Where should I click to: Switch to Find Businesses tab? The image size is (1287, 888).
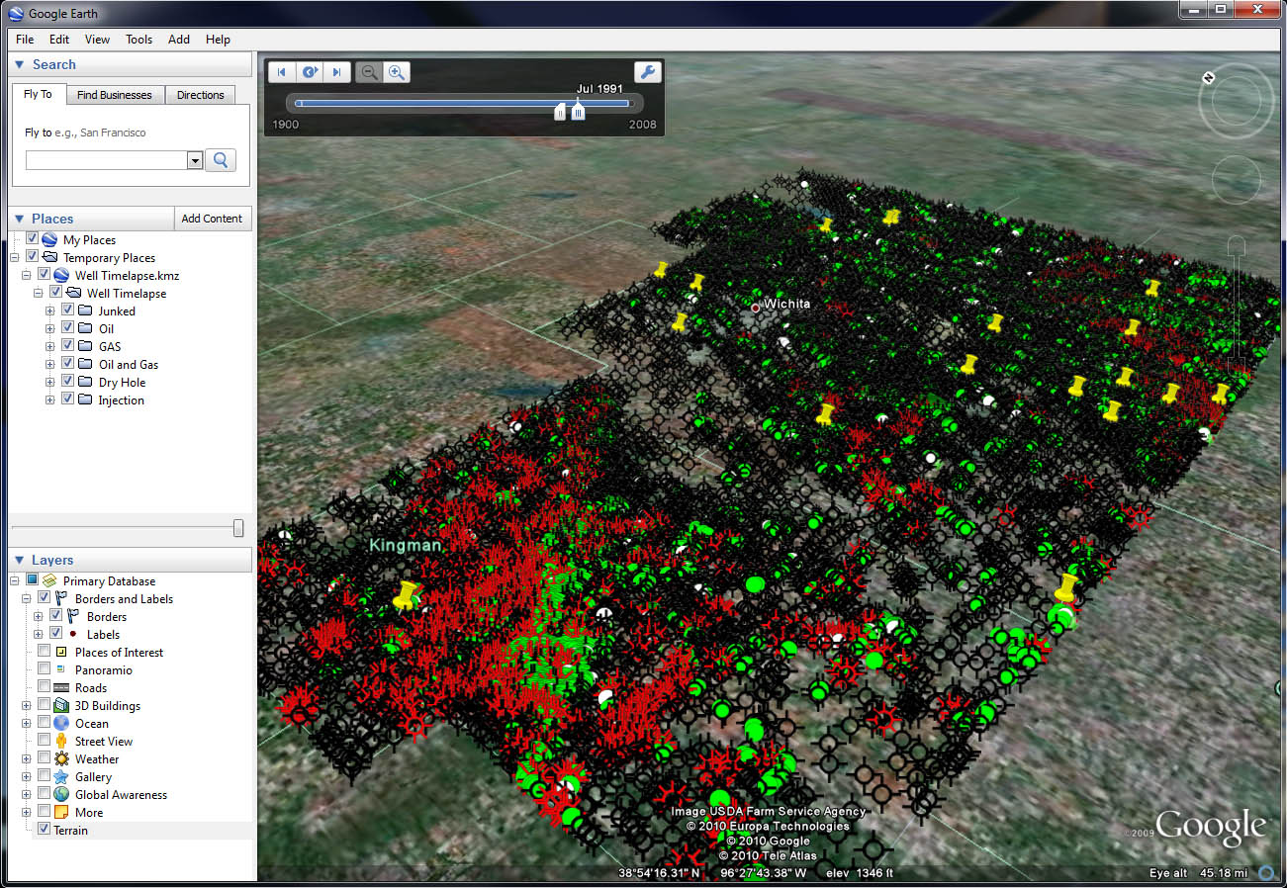[x=115, y=95]
